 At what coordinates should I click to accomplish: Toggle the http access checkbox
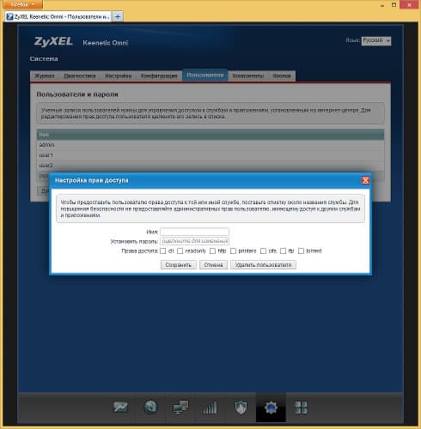[212, 251]
